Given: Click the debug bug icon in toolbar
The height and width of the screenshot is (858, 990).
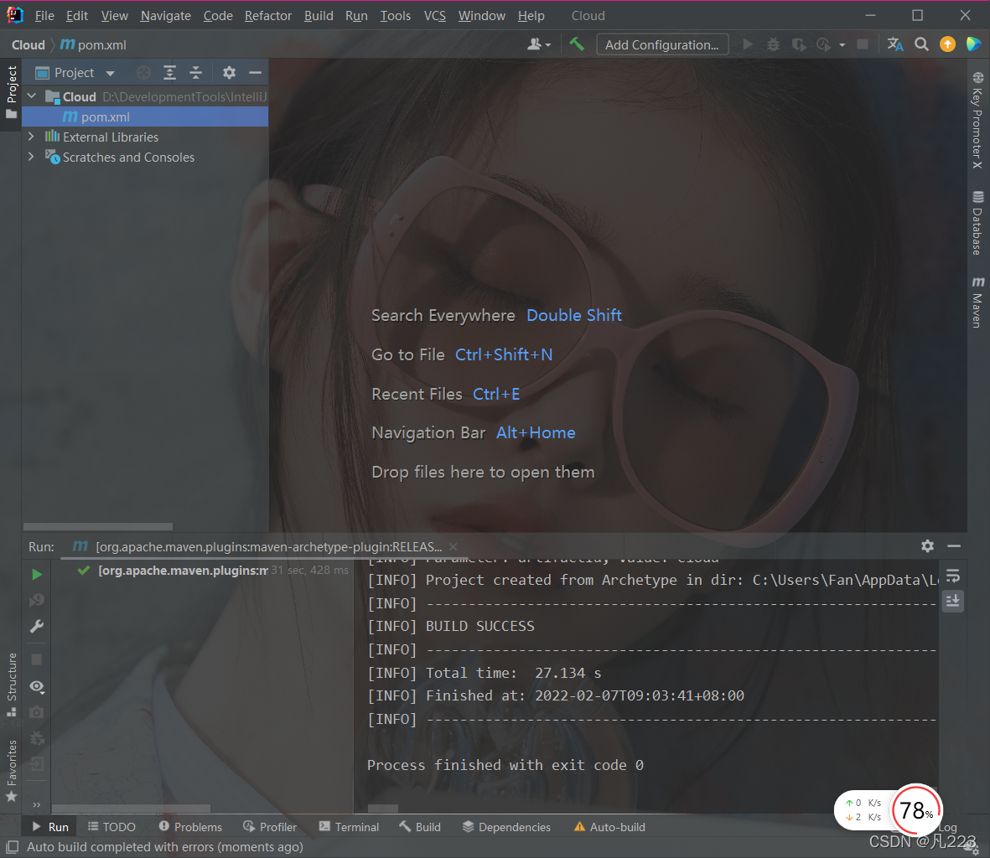Looking at the screenshot, I should 773,44.
